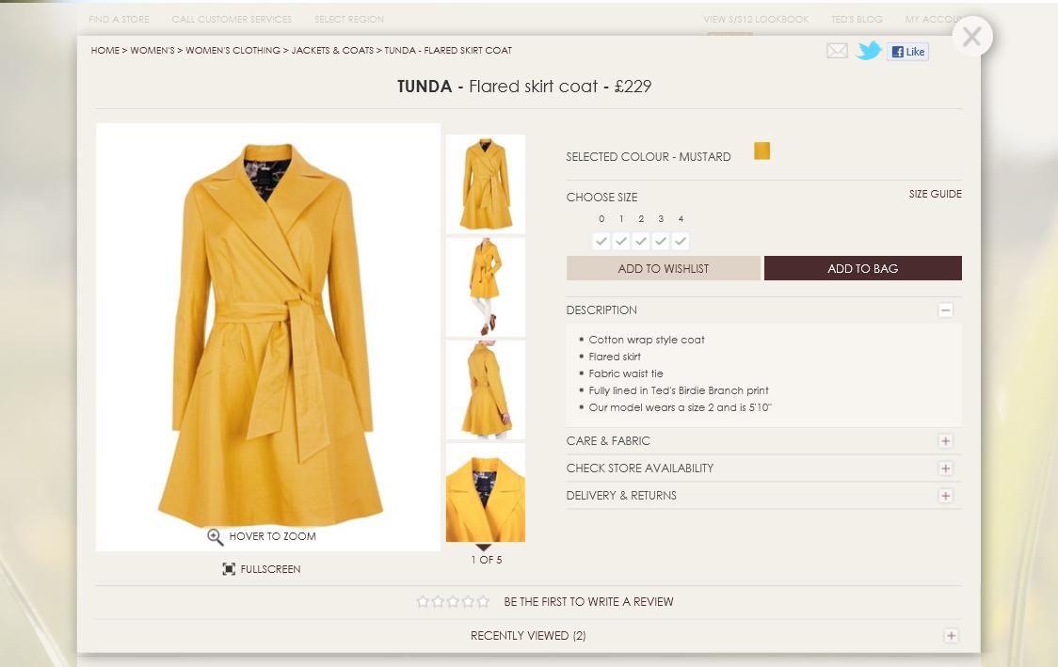Screen dimensions: 1058x667
Task: Click the Facebook Like button
Action: coord(907,52)
